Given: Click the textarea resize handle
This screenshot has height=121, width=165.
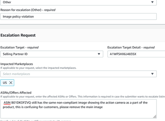Looking at the screenshot, I should pyautogui.click(x=155, y=116).
